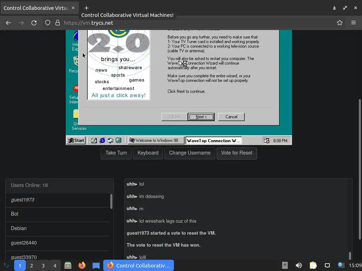362x271 pixels.
Task: Click the Task Scheduler tray icon
Action: 267,140
